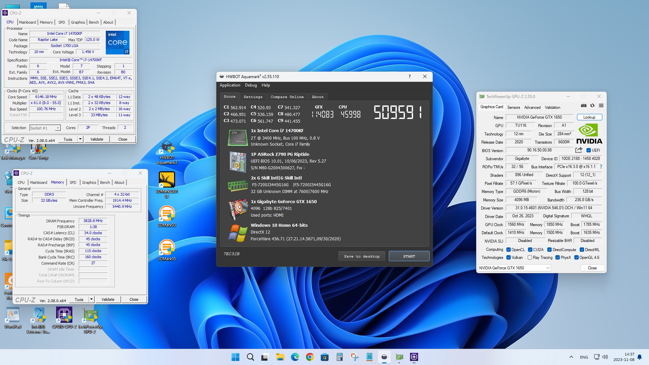
Task: Open Validation tab in GPU-Z
Action: (552, 107)
